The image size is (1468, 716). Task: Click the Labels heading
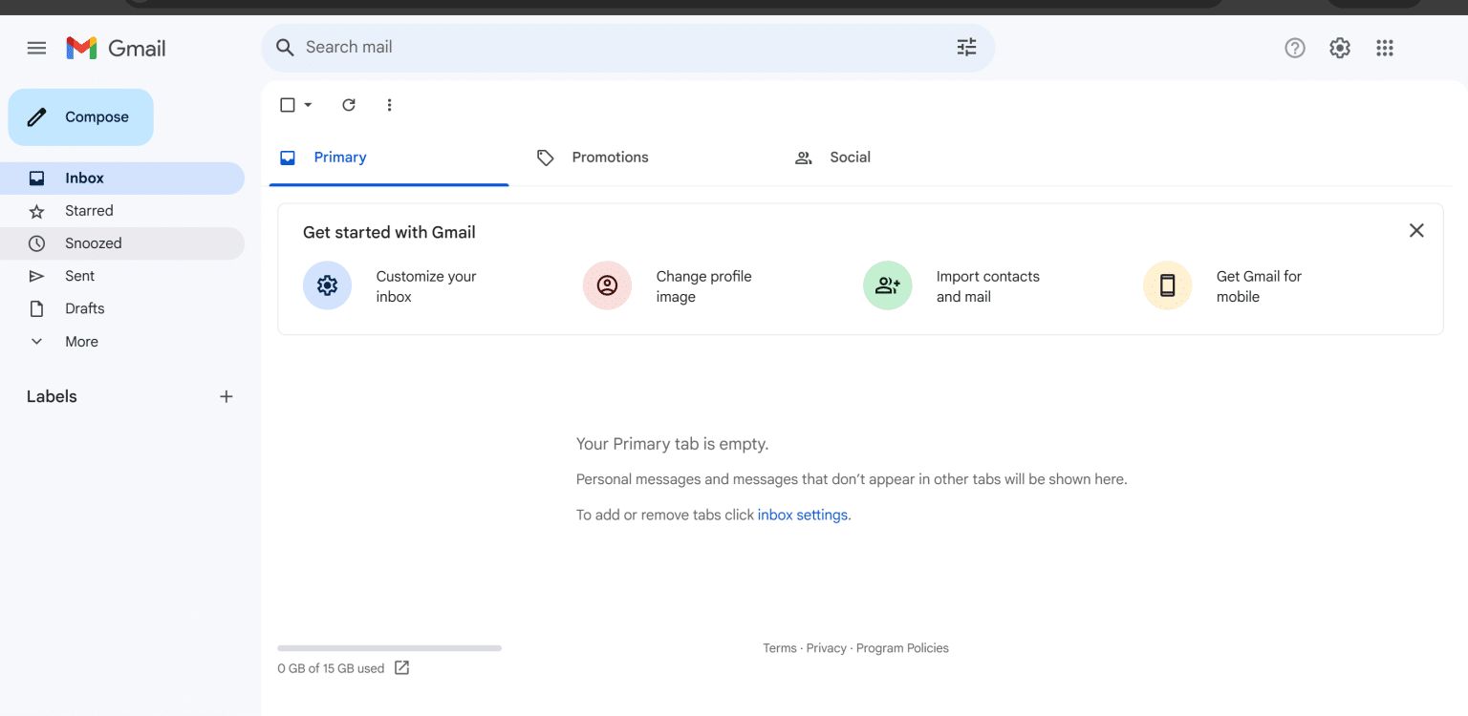coord(52,396)
